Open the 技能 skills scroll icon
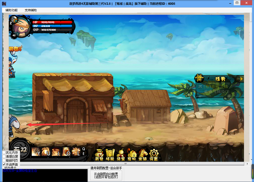The width and height of the screenshot is (254, 182). tap(110, 155)
